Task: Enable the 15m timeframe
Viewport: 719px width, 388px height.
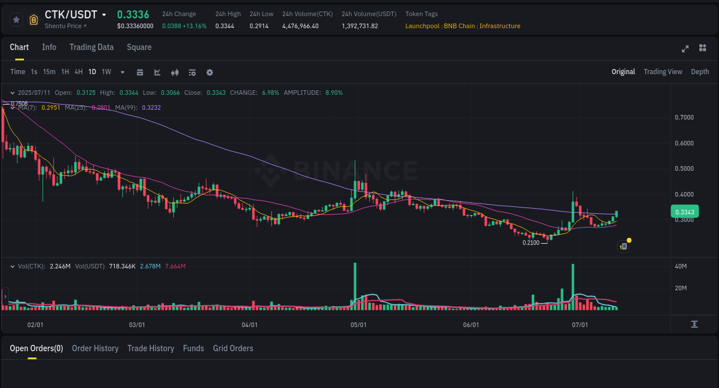Action: tap(49, 72)
